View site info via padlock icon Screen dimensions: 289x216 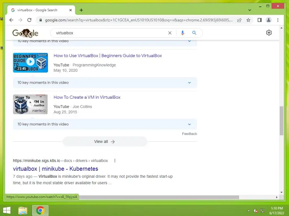[x=41, y=20]
